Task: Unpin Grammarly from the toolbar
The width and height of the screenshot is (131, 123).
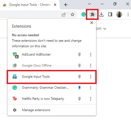Action: (79, 88)
